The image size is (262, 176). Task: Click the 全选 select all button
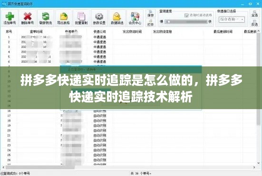[254, 13]
